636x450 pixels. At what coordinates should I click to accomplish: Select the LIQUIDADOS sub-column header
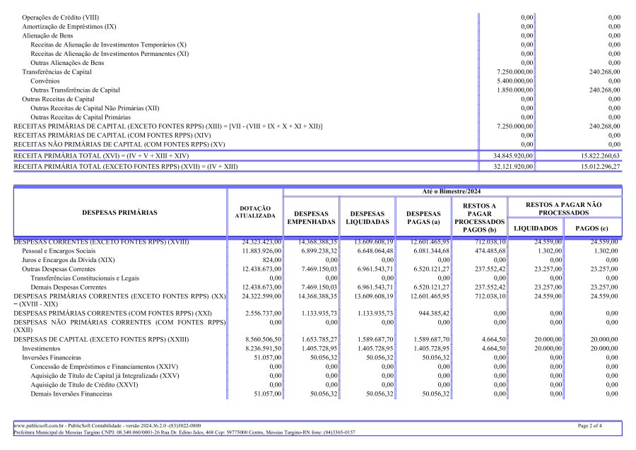point(536,228)
